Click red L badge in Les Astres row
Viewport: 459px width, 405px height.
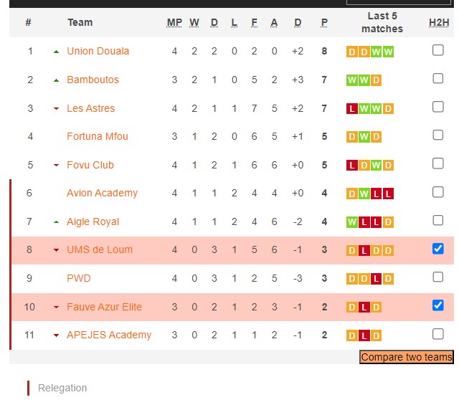351,109
